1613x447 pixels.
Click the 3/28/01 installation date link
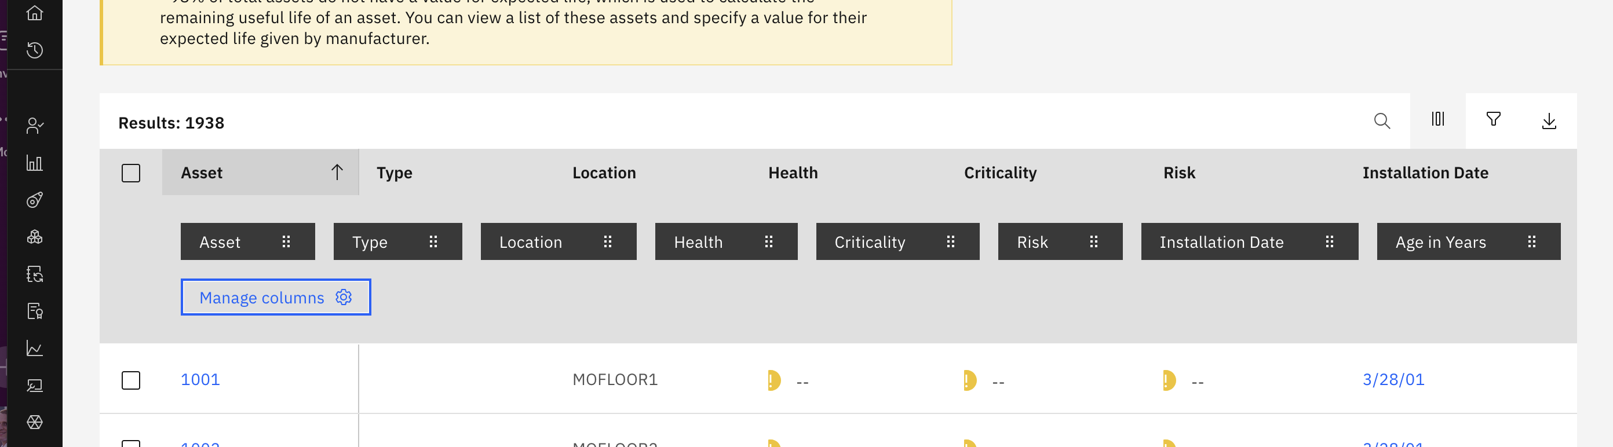coord(1393,379)
